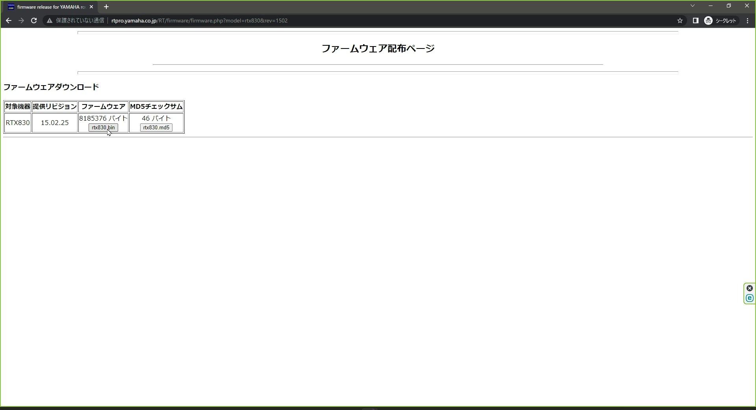Open a new browser tab
756x410 pixels.
pos(106,7)
